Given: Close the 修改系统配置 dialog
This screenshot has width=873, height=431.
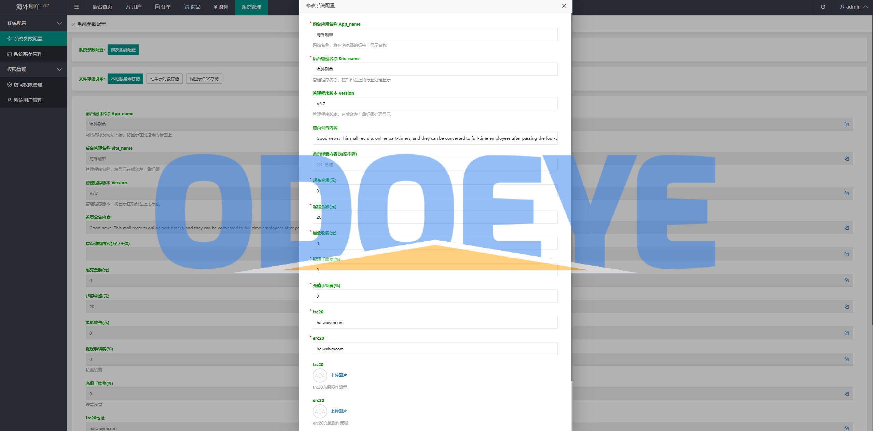Looking at the screenshot, I should [x=564, y=6].
